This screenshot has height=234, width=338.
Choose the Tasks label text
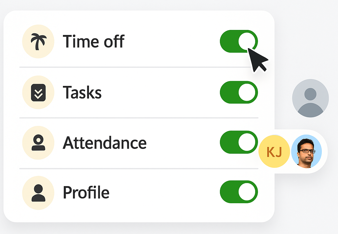tap(82, 92)
